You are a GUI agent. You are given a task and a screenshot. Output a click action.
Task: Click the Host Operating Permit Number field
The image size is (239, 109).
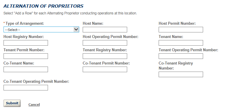click(x=105, y=43)
